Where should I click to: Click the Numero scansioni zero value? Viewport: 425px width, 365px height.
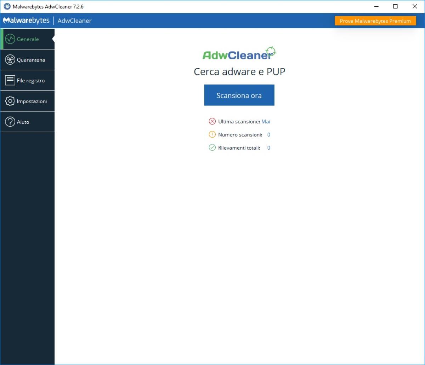click(268, 134)
